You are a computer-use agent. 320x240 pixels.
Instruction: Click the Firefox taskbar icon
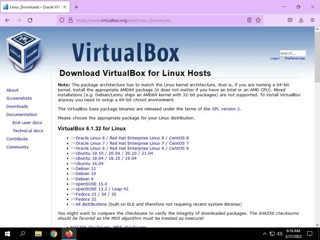point(69,234)
